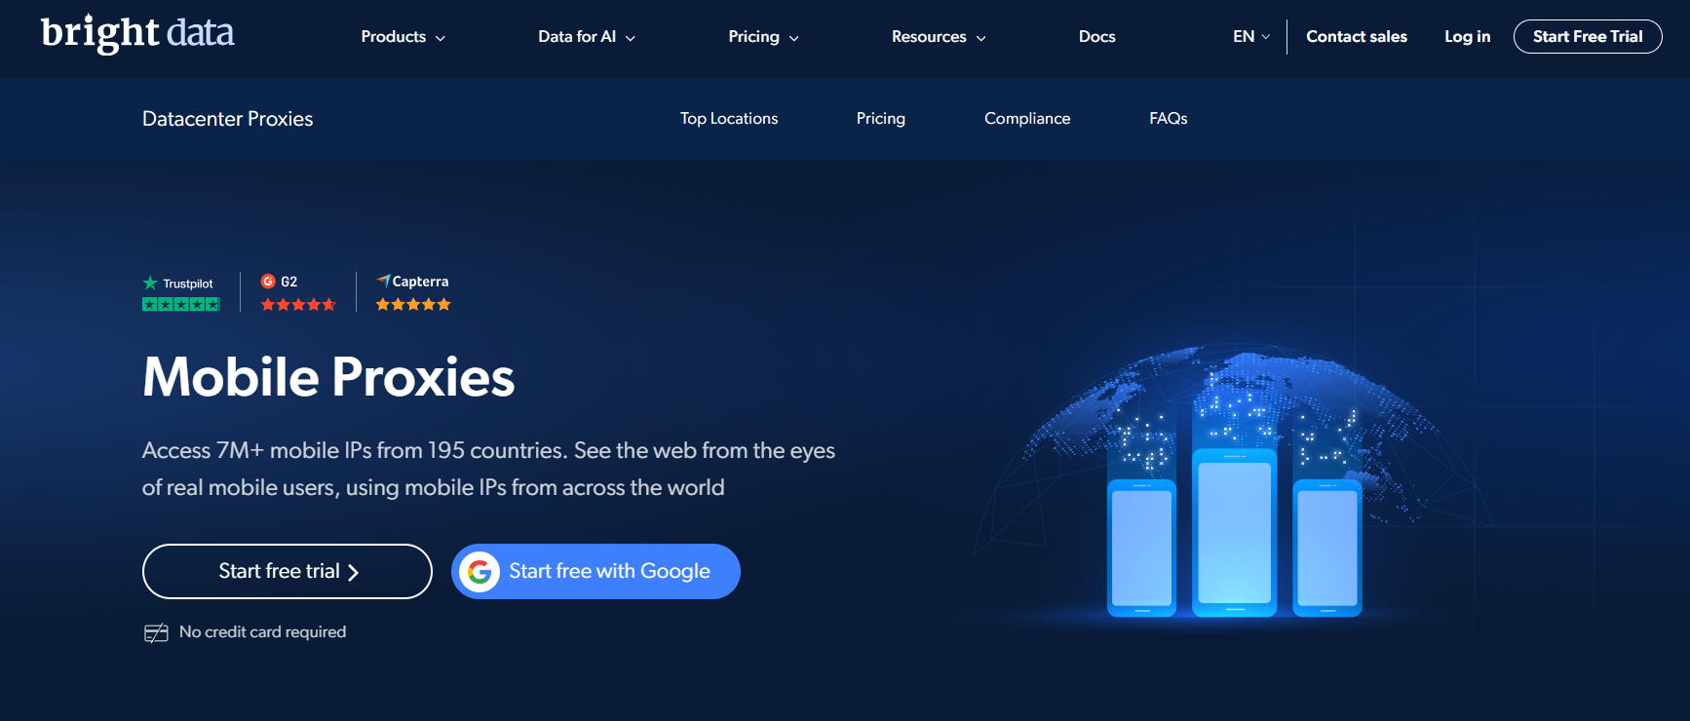
Task: Expand the Resources dropdown menu
Action: point(940,37)
